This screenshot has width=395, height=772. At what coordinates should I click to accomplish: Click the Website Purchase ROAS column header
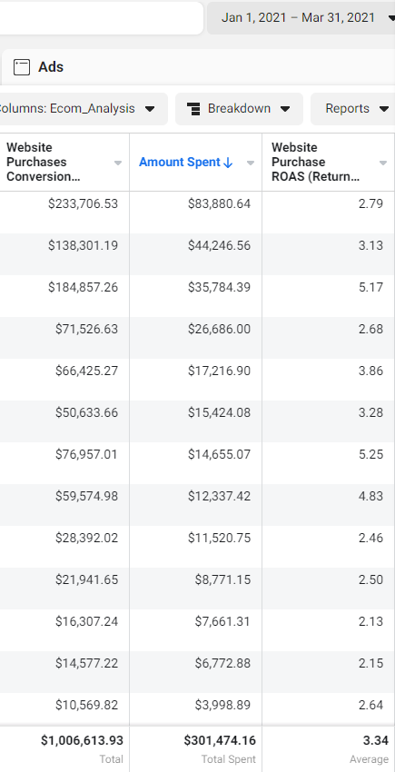click(315, 162)
